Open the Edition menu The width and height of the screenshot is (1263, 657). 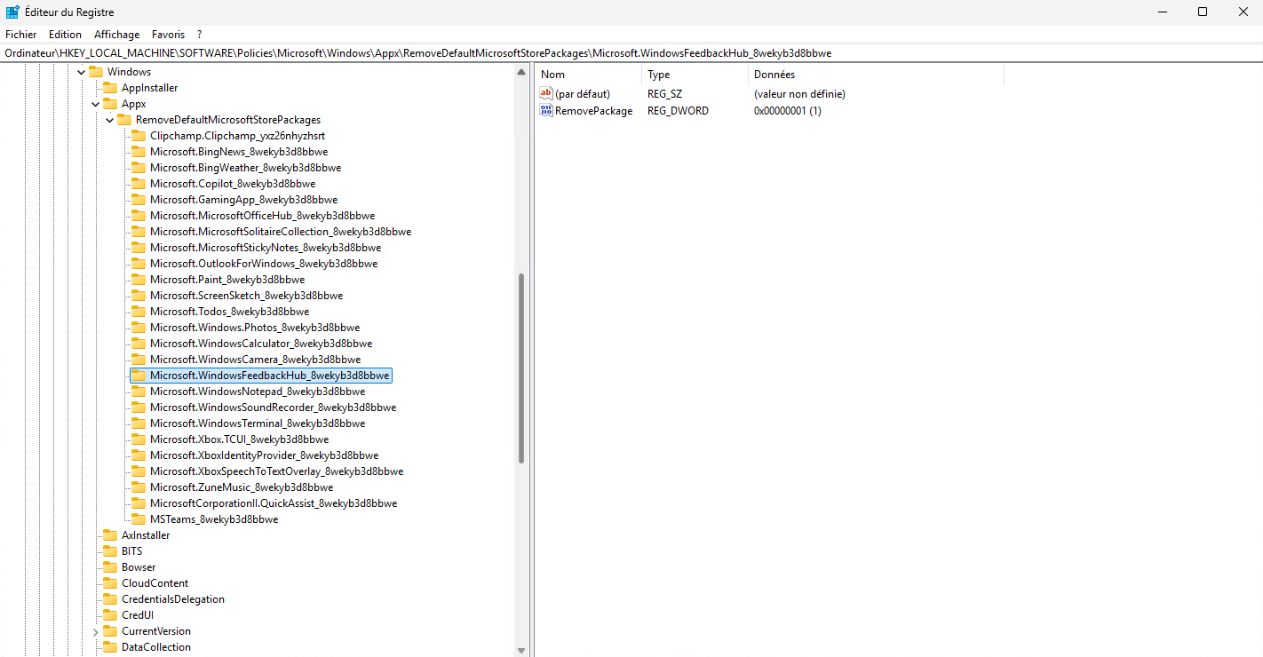pyautogui.click(x=65, y=35)
